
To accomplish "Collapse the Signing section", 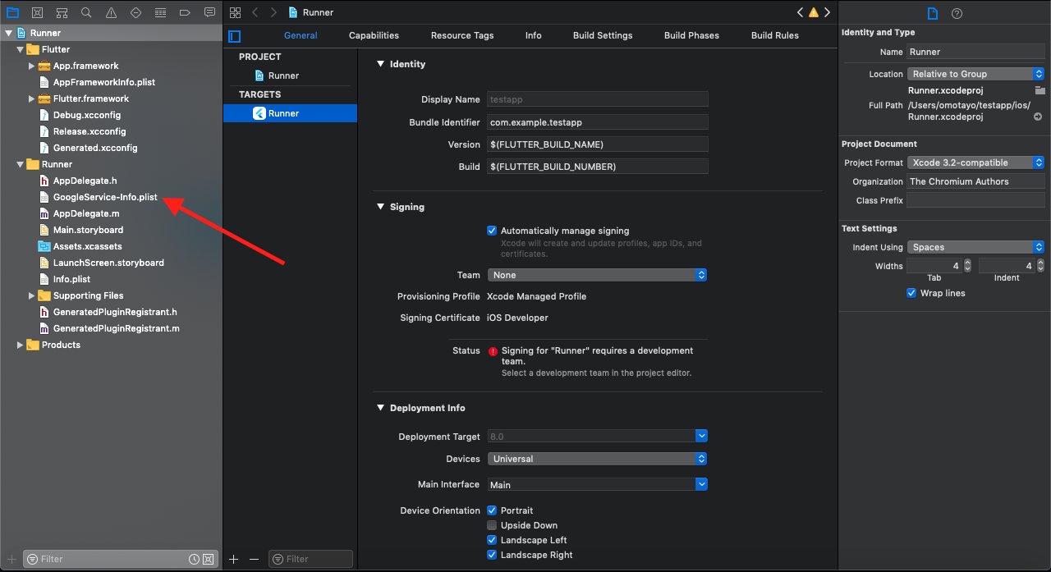I will tap(380, 207).
